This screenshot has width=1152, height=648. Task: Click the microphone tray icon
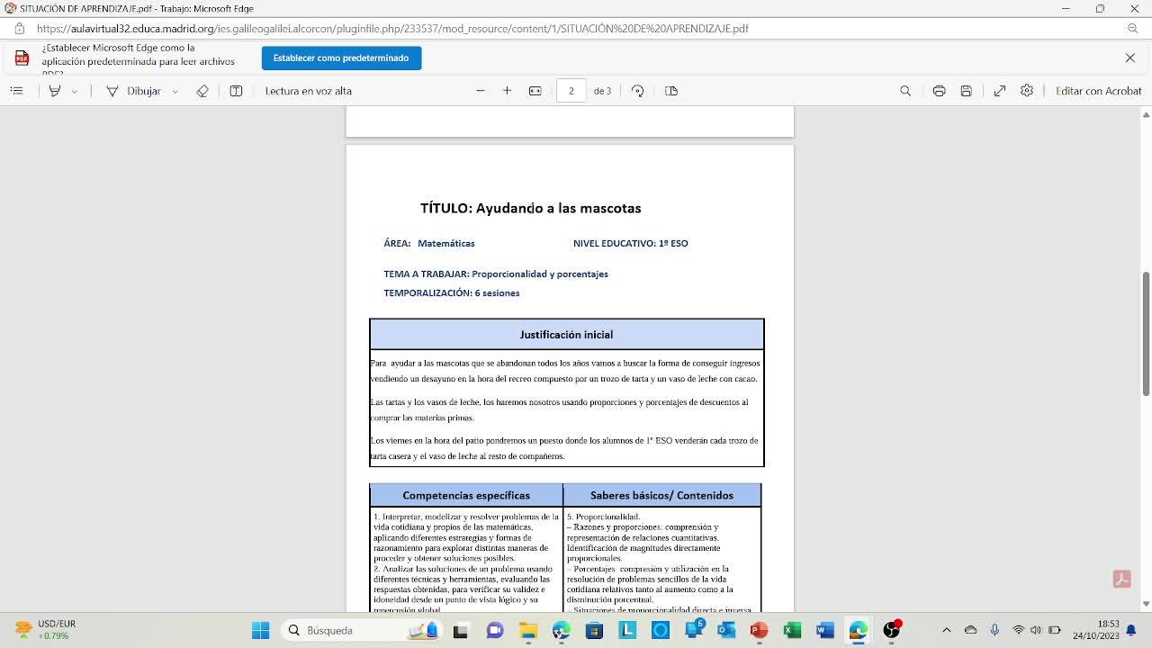(994, 630)
